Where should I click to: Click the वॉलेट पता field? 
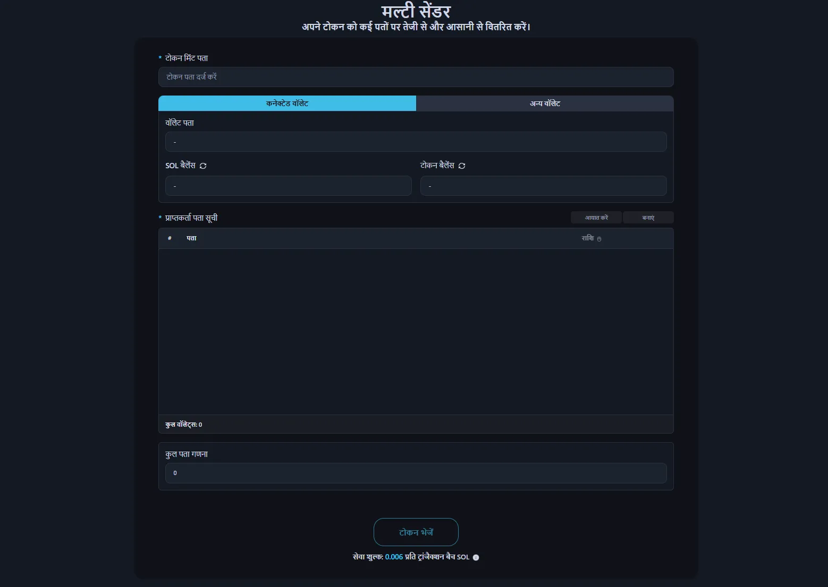[x=416, y=142]
